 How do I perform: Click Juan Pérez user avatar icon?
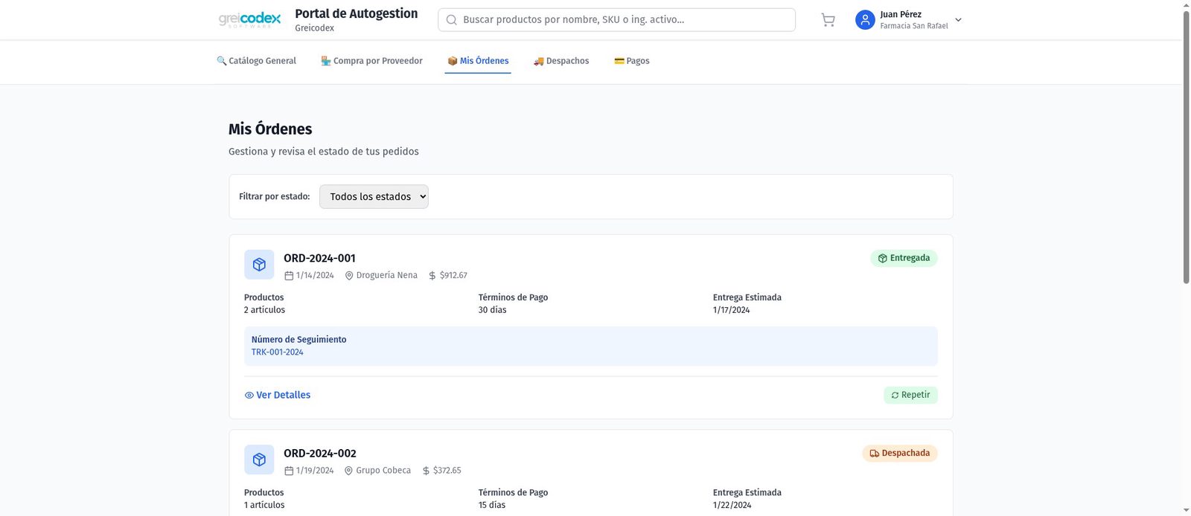click(865, 20)
